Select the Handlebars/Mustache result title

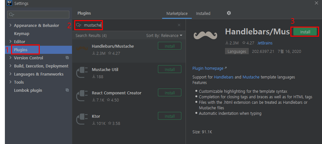pyautogui.click(x=113, y=46)
